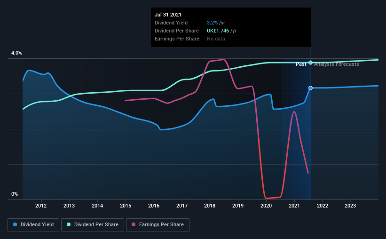The height and width of the screenshot is (239, 386).
Task: Toggle the Dividend Per Share legend button
Action: (x=93, y=225)
